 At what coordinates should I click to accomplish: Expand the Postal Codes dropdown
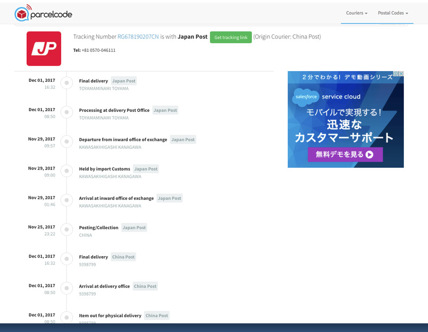[x=393, y=13]
